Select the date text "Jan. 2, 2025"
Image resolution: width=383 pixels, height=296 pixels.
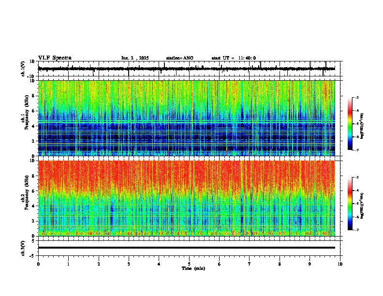point(135,58)
